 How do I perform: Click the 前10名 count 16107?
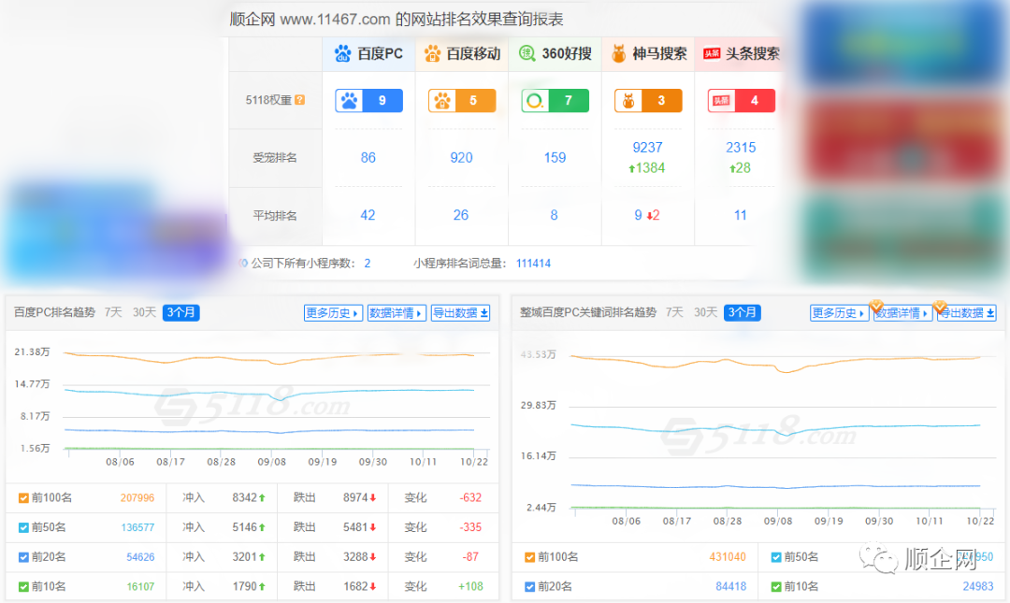(140, 587)
